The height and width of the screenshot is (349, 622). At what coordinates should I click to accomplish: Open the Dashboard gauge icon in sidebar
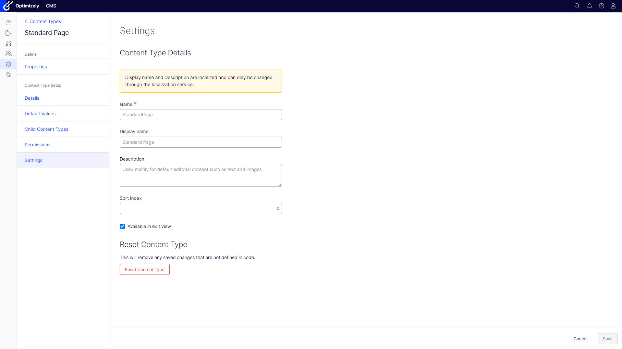[x=8, y=23]
